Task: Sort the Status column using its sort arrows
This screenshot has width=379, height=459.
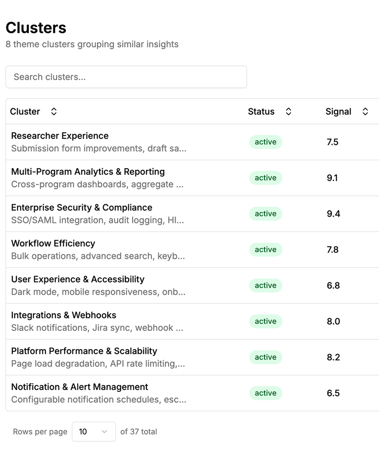Action: click(x=288, y=111)
